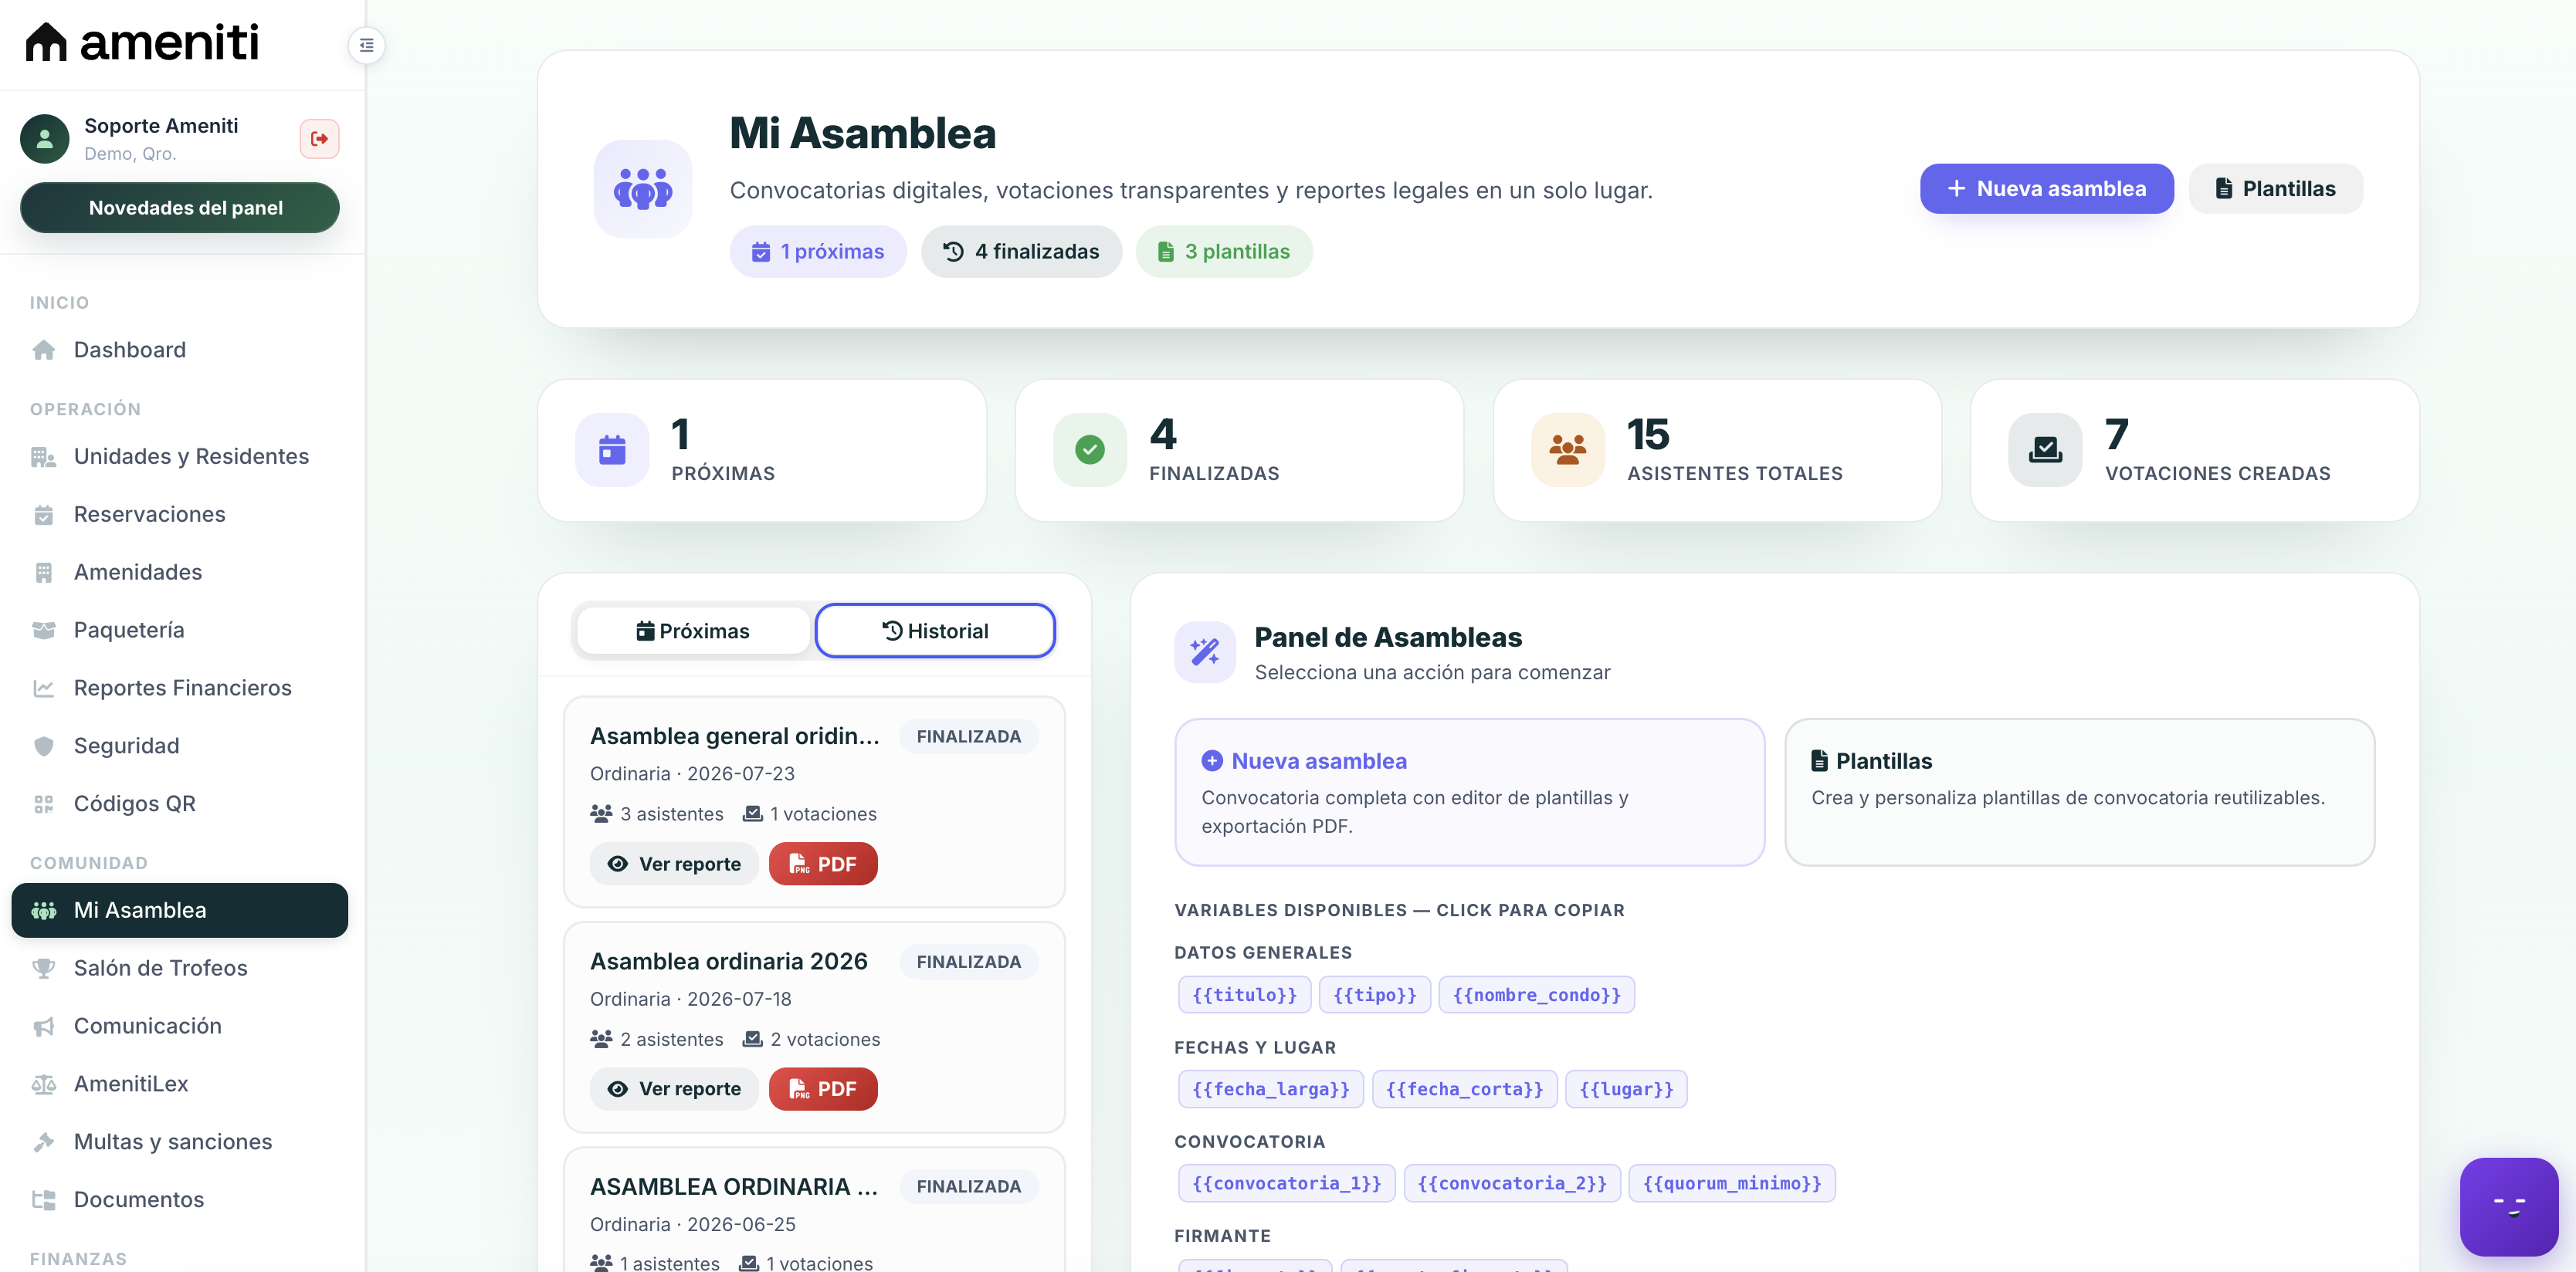
Task: Click the magic wand icon in Panel de Asambleas
Action: tap(1205, 652)
